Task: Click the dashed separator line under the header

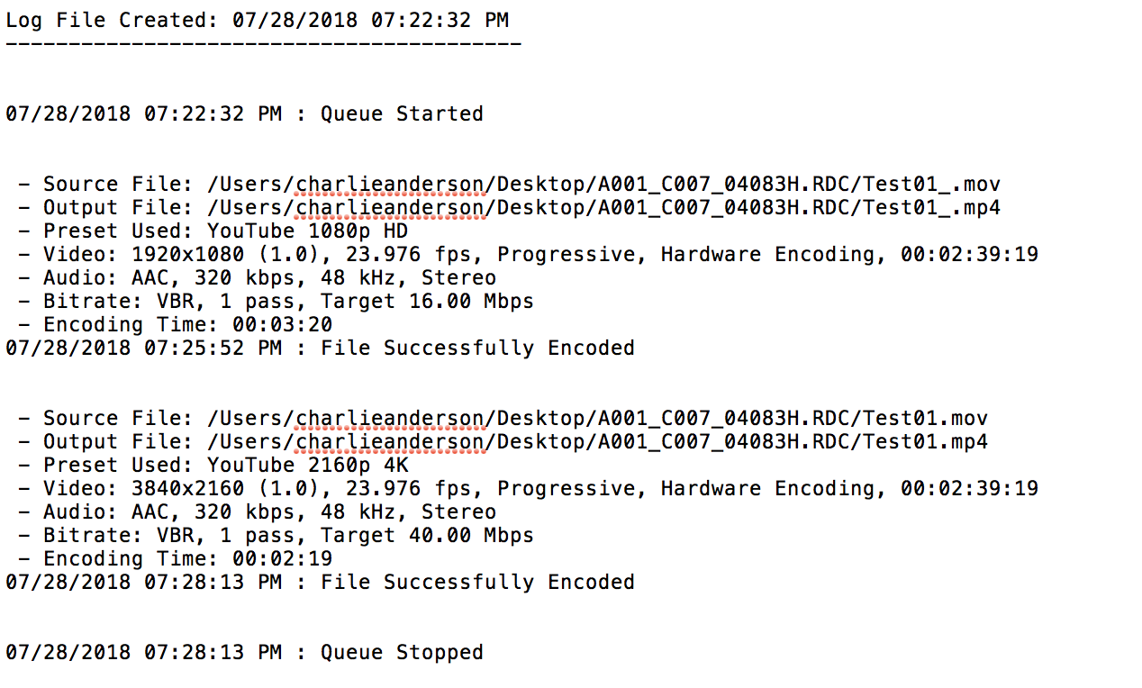Action: (x=263, y=42)
